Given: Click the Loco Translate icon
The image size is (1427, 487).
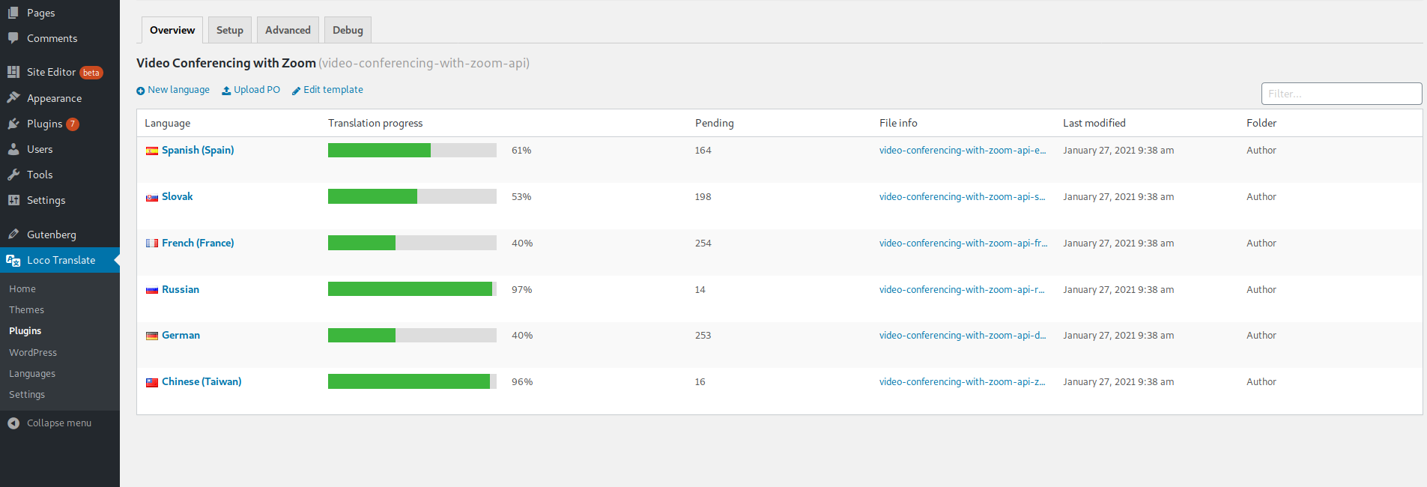Looking at the screenshot, I should [13, 260].
